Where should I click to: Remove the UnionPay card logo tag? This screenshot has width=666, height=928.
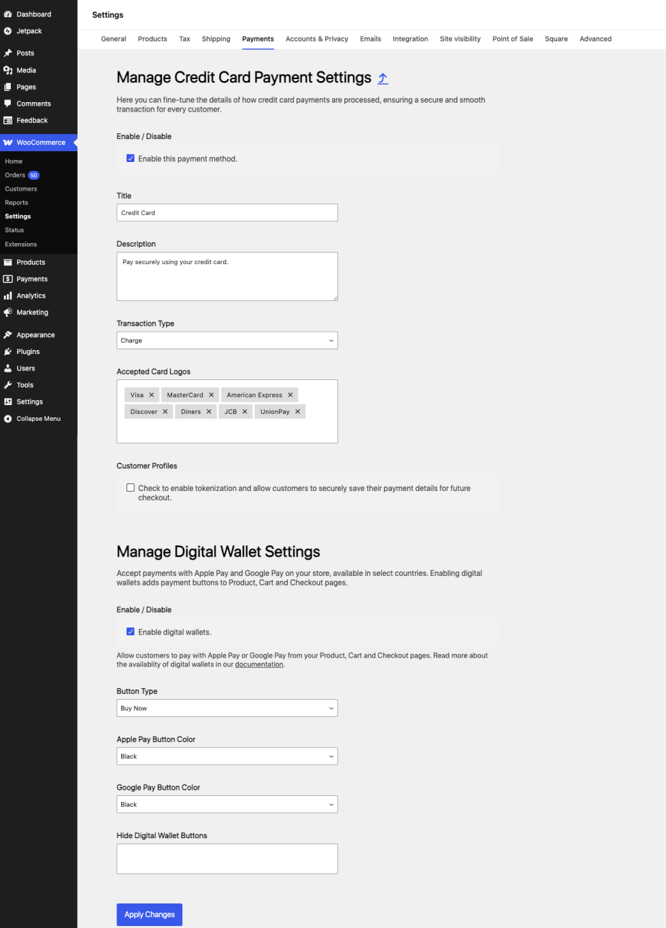[298, 412]
